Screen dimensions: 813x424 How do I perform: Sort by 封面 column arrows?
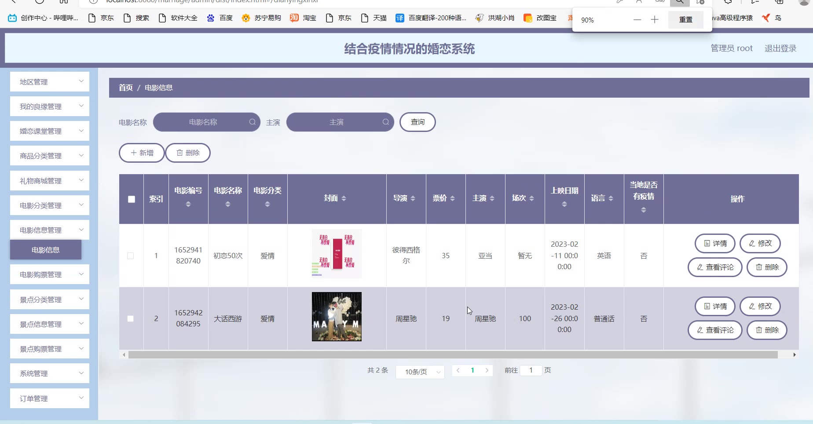(x=344, y=198)
